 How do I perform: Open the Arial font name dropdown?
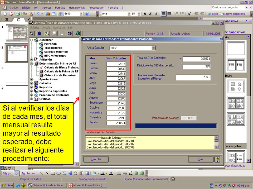click(x=129, y=14)
